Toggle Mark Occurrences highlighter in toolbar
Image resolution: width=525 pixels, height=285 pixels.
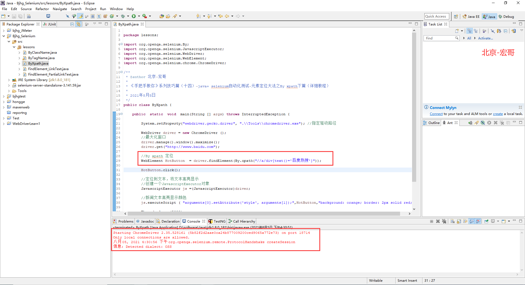click(80, 16)
